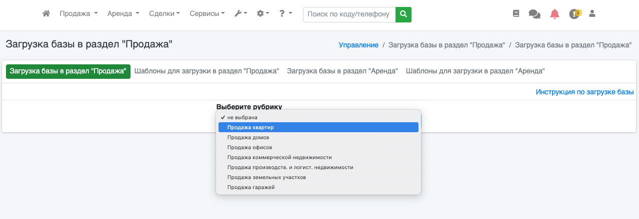
Task: Open the alerts icon with badge 2
Action: point(574,14)
